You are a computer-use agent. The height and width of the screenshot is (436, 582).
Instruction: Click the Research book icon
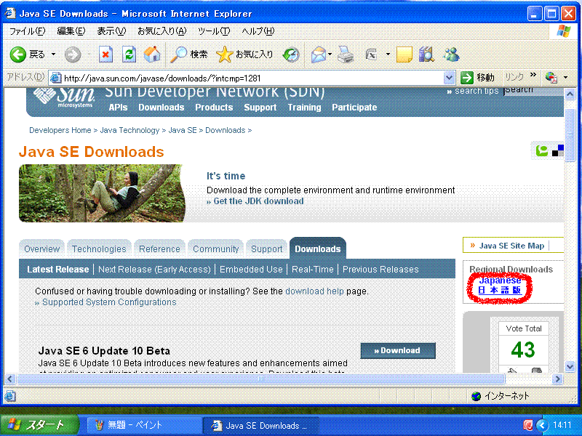(426, 55)
